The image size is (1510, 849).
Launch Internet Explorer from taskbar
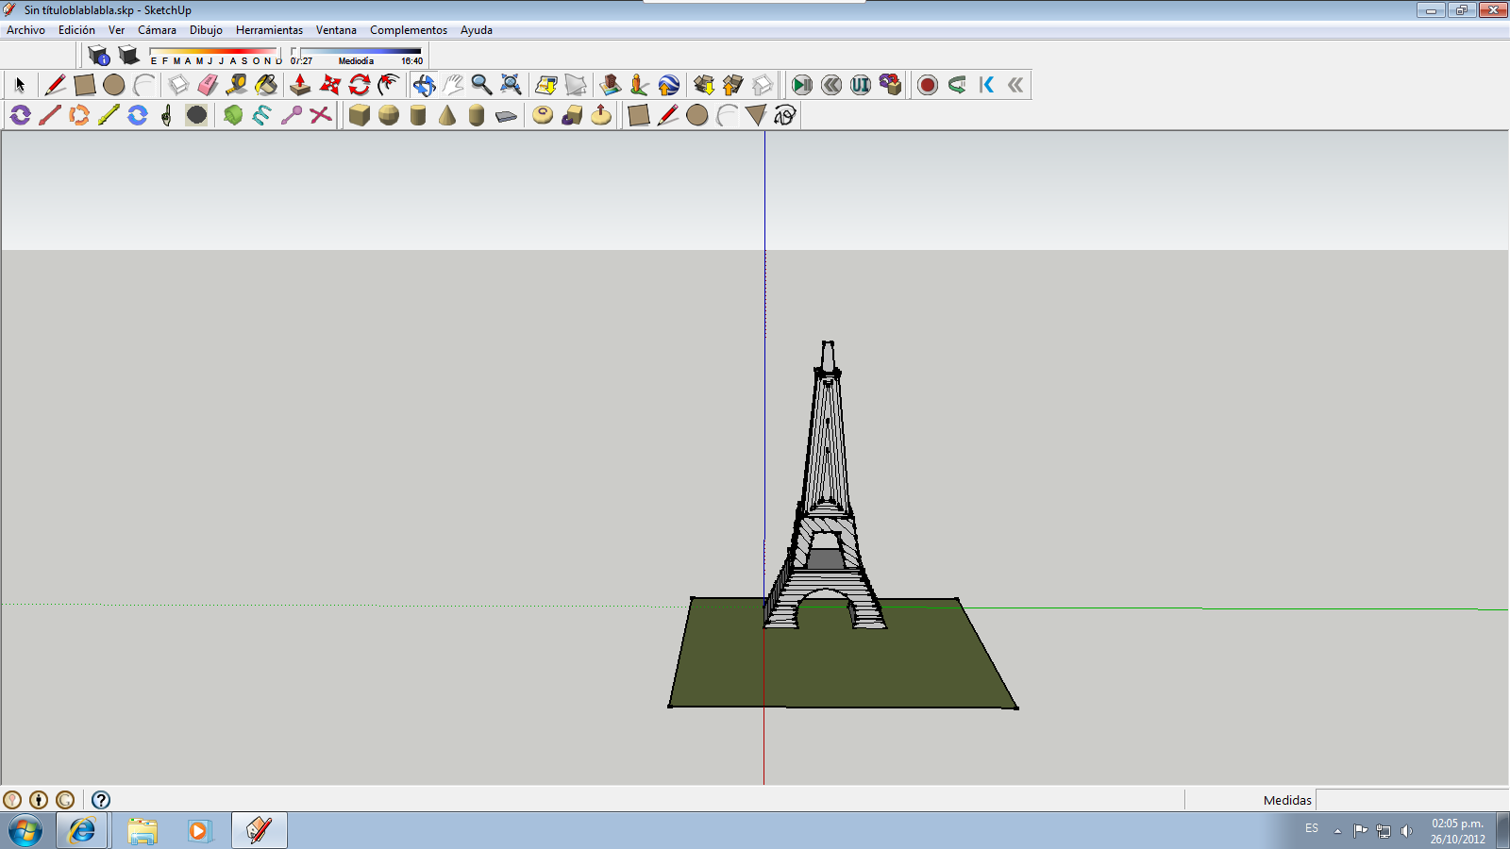click(82, 831)
